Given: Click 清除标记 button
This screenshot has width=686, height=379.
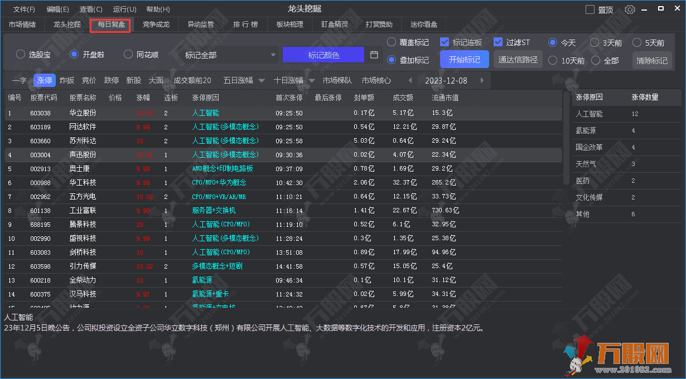Looking at the screenshot, I should (x=652, y=60).
